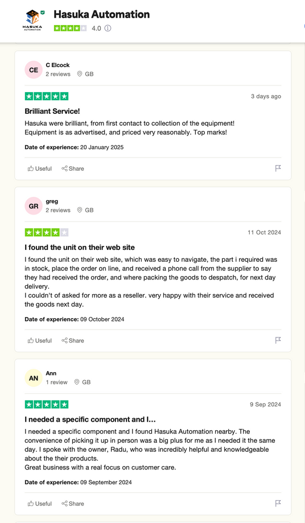
Task: Share greg's review
Action: (x=73, y=340)
